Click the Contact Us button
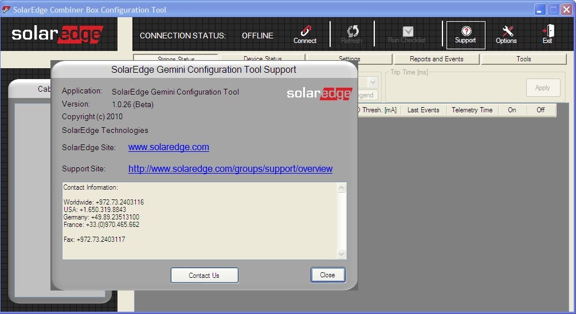The width and height of the screenshot is (576, 314). tap(204, 276)
